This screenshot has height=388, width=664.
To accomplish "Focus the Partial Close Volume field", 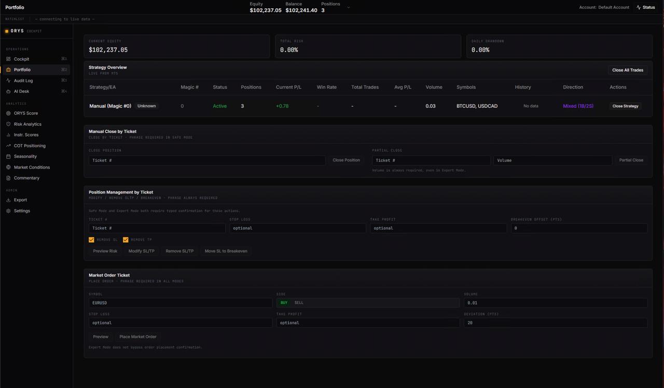I will (x=552, y=160).
